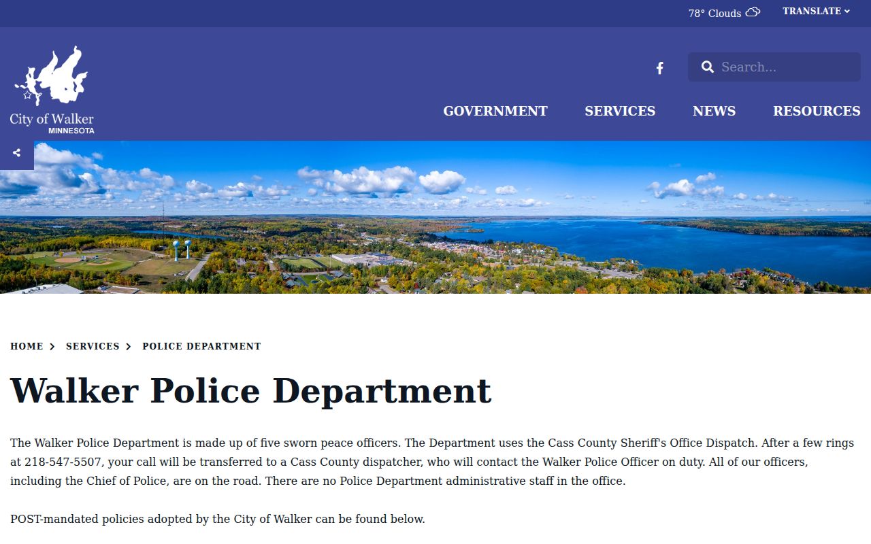This screenshot has height=544, width=871.
Task: Open the Government menu
Action: tap(495, 111)
